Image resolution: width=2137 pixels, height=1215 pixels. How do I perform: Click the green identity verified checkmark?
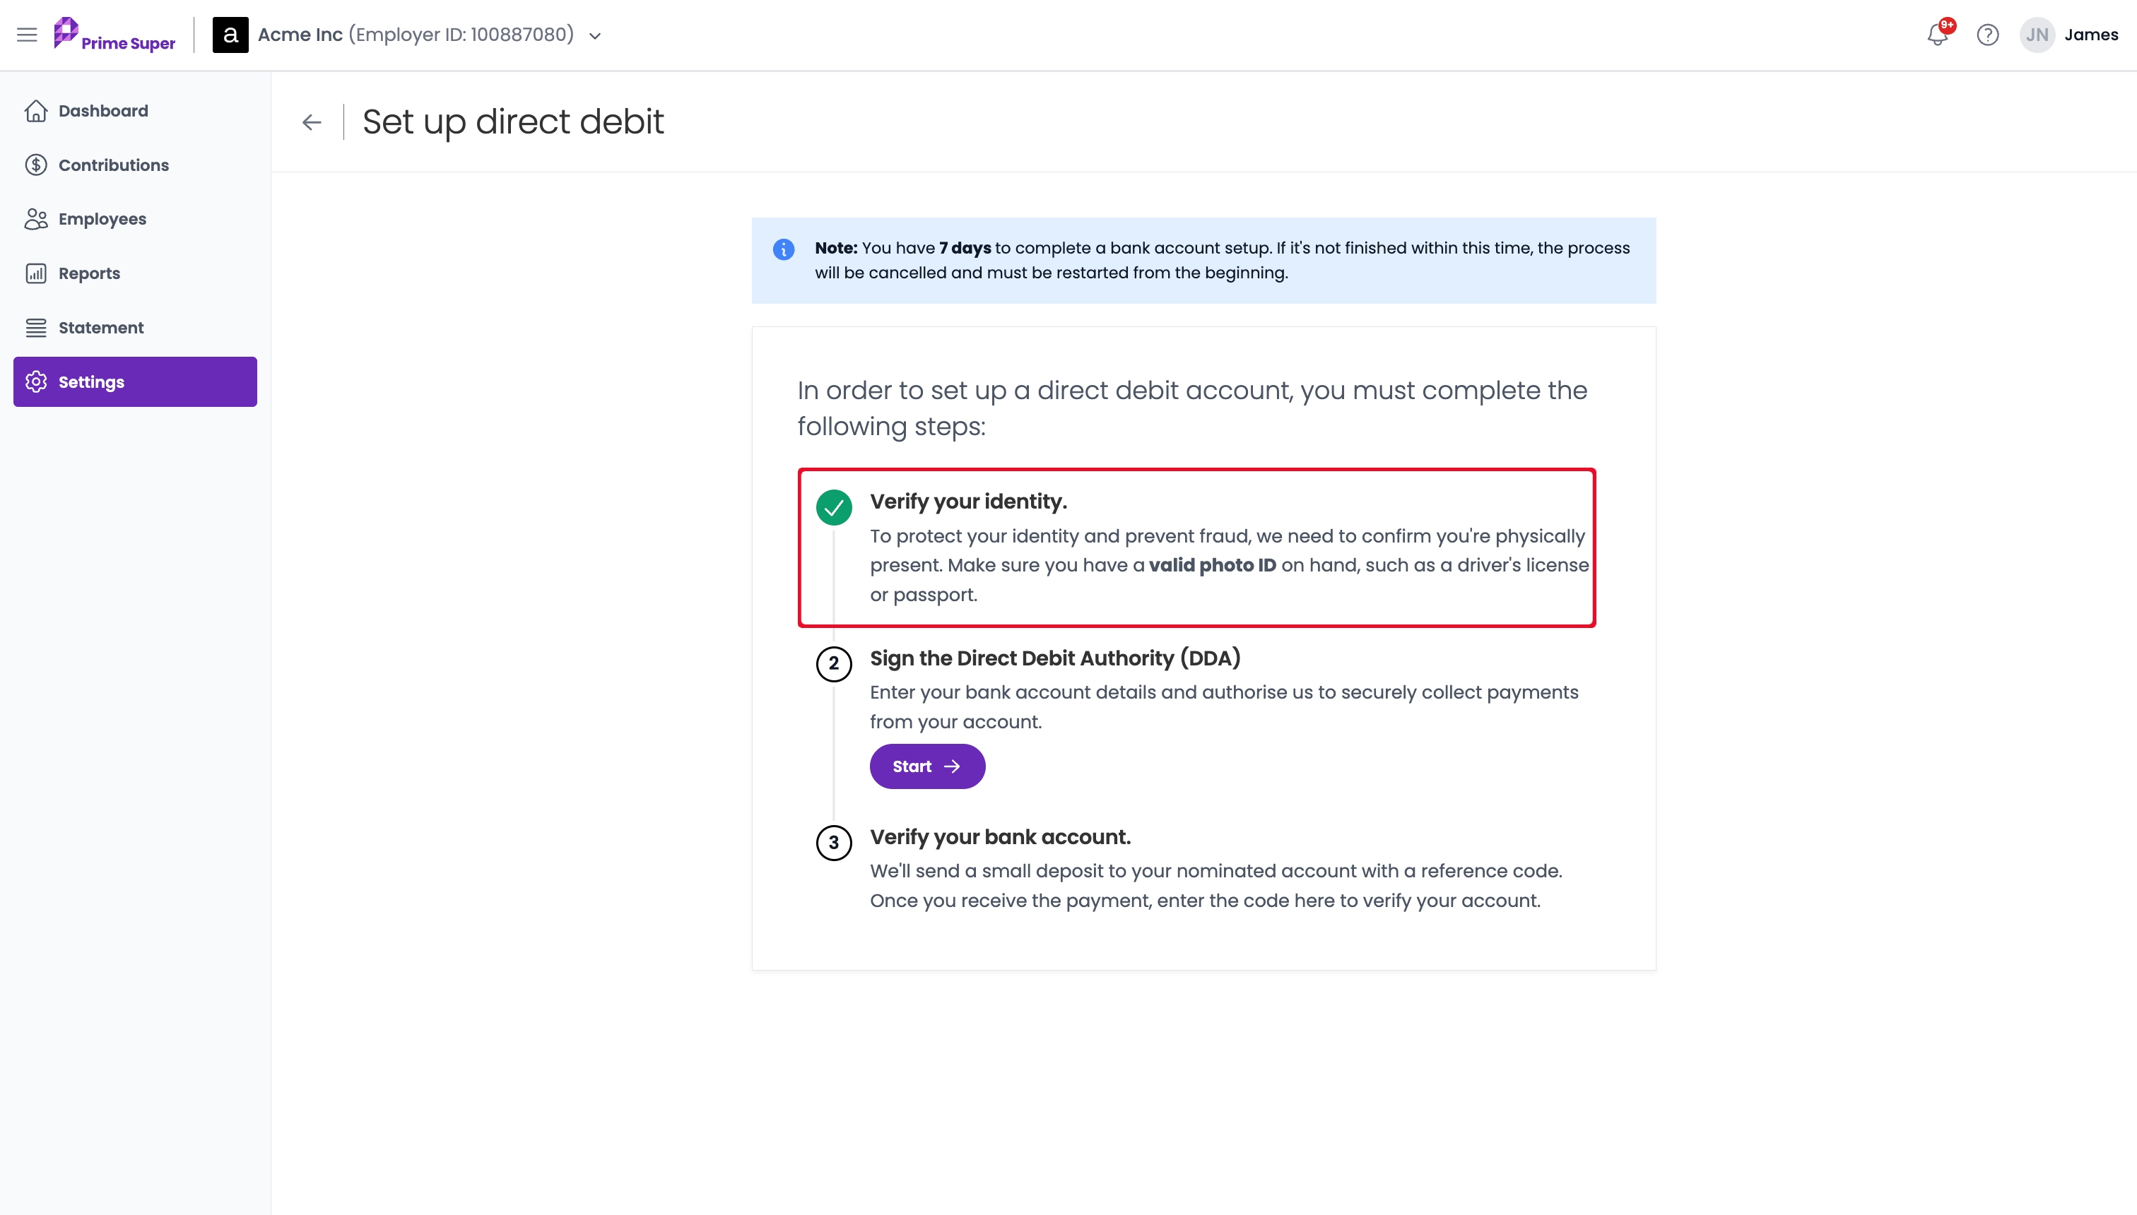(x=833, y=507)
